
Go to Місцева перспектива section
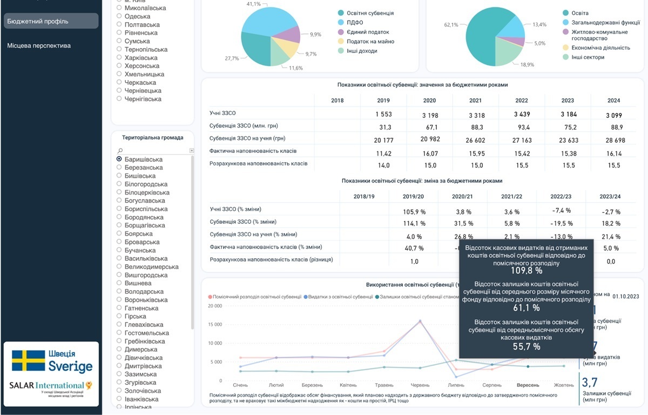click(x=39, y=45)
